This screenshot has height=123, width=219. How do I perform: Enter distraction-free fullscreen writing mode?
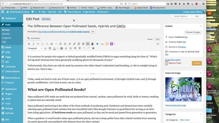158,44
